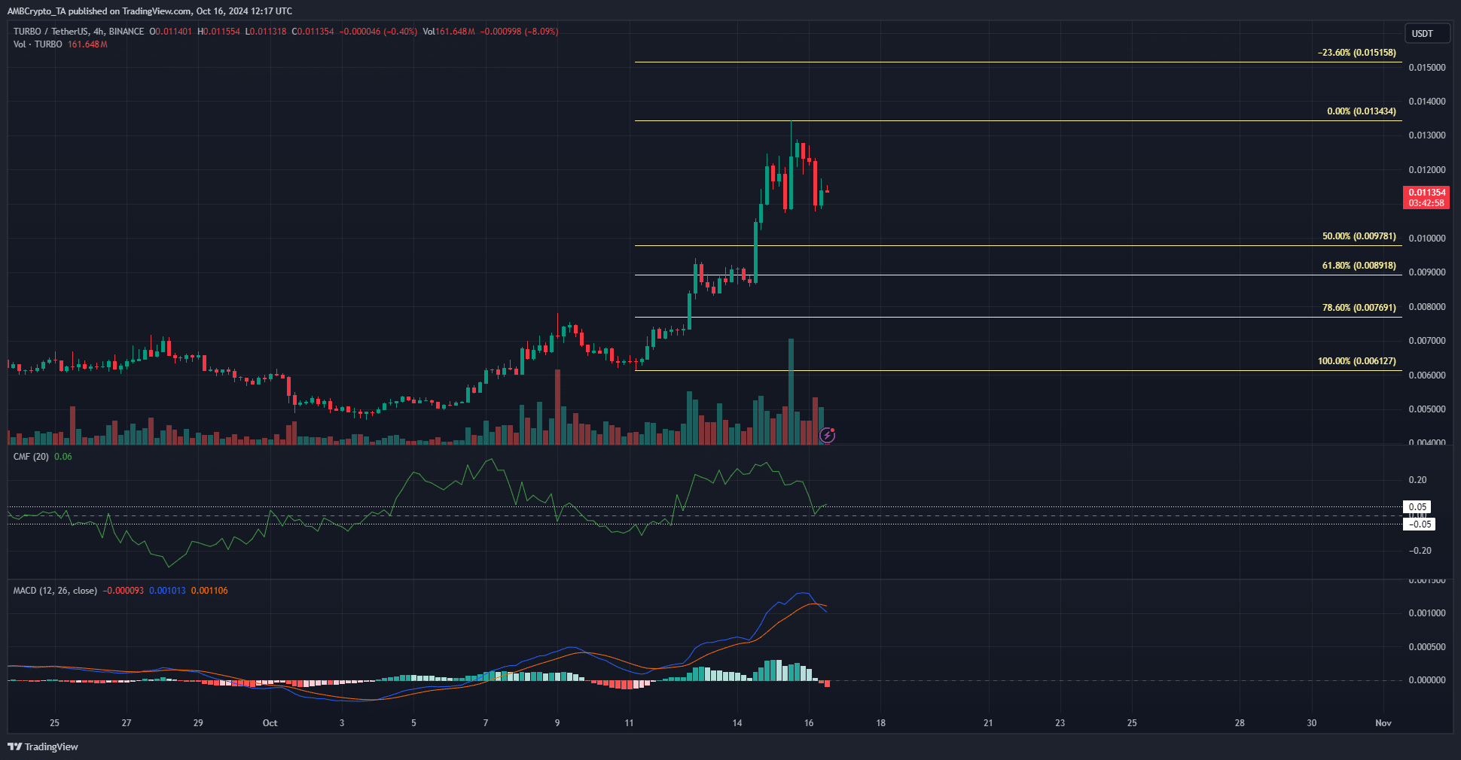
Task: Click the volume value 161.648M under Vol
Action: 87,44
